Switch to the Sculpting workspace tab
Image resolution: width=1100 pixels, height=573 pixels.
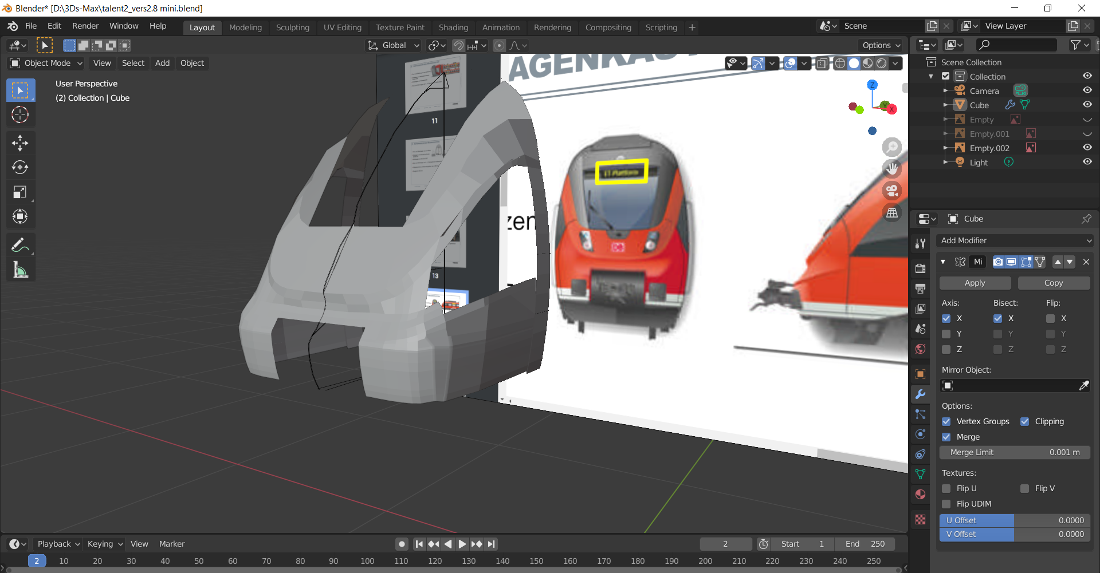tap(292, 27)
